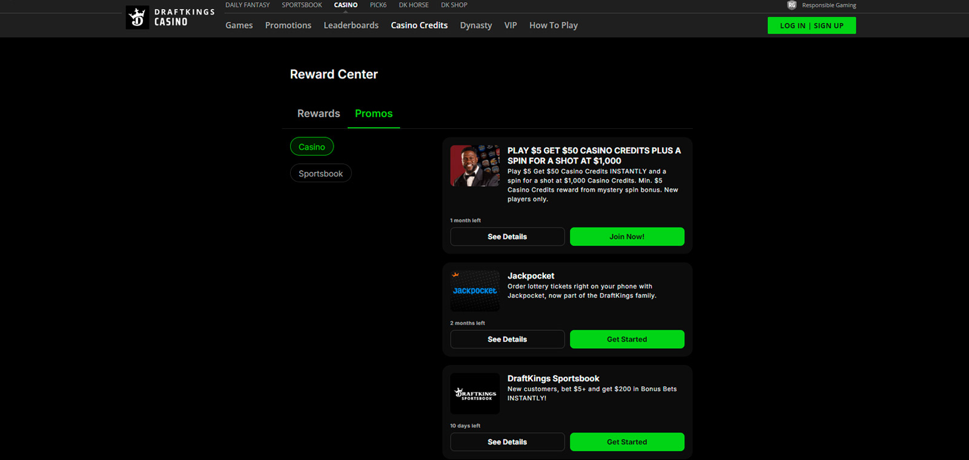The height and width of the screenshot is (460, 969).
Task: Click the Responsible Gaming RG badge icon
Action: pyautogui.click(x=792, y=5)
